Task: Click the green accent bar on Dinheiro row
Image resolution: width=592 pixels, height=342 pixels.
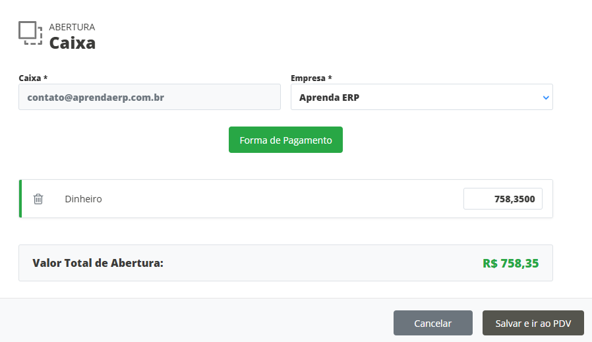Action: tap(20, 198)
